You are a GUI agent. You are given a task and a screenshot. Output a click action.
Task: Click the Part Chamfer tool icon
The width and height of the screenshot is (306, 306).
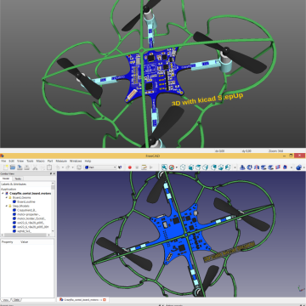(x=270, y=167)
